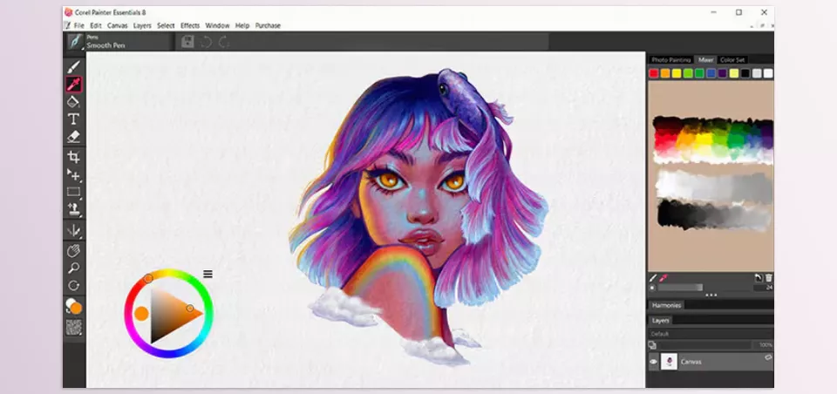Switch to the Mixer tab
Screen dimensions: 837x394
[705, 60]
